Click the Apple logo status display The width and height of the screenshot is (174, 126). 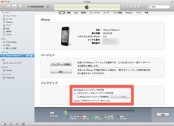pos(87,7)
